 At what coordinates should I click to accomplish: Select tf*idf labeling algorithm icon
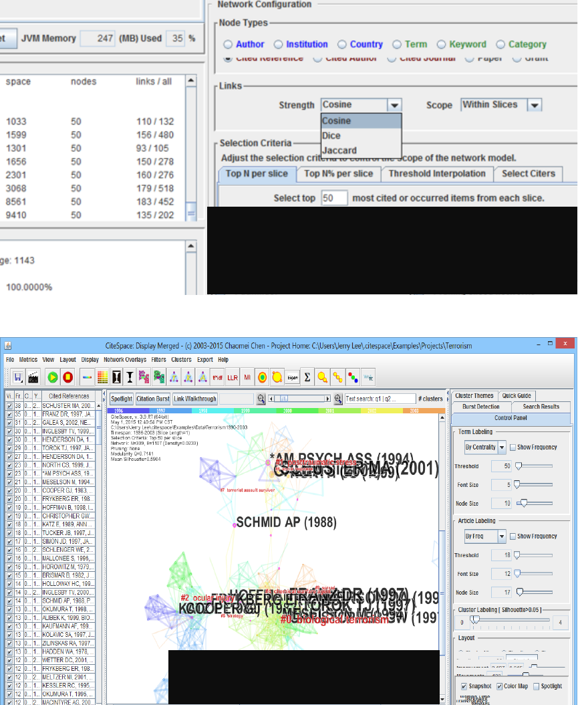point(217,377)
